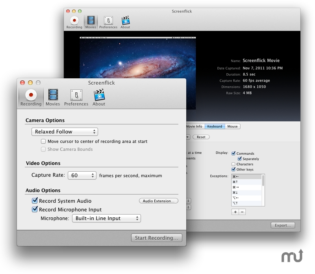This screenshot has height=274, width=315.
Task: Open Movies icon in front window toolbar
Action: coord(53,98)
